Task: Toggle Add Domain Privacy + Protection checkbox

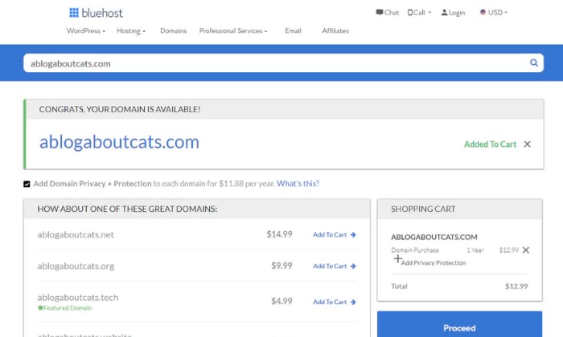Action: point(27,184)
